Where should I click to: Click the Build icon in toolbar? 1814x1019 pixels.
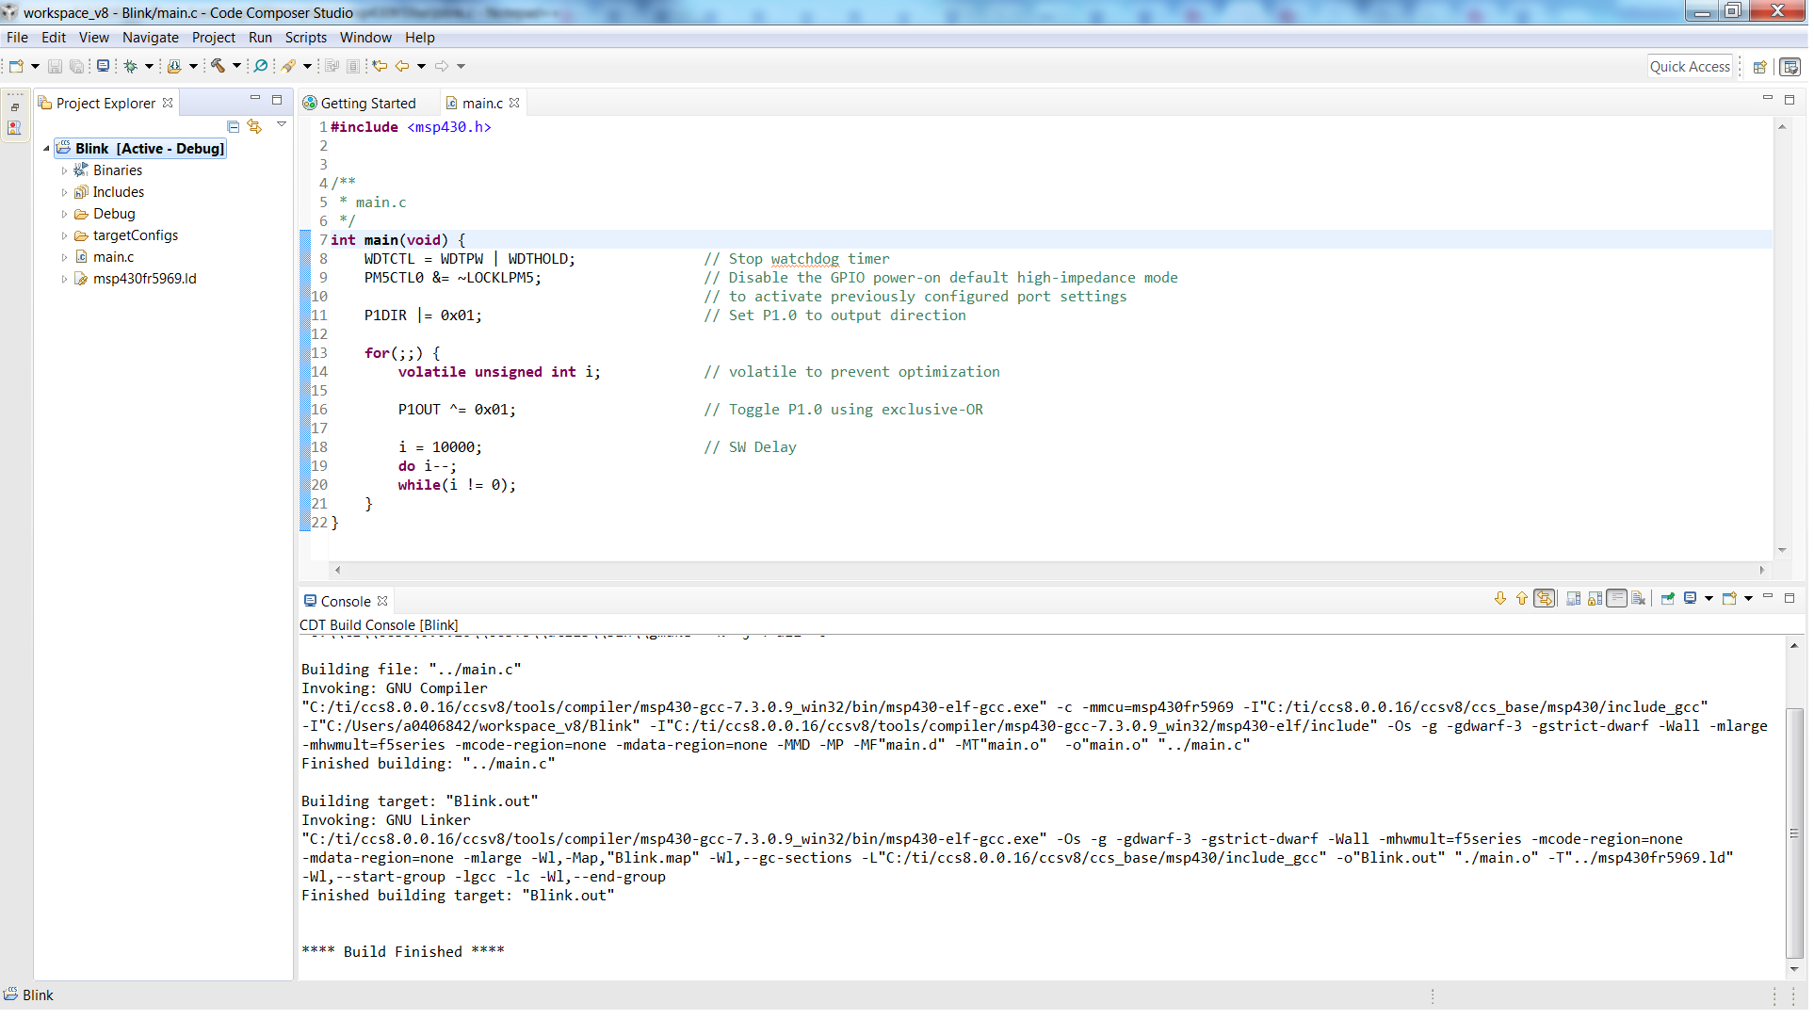(218, 65)
